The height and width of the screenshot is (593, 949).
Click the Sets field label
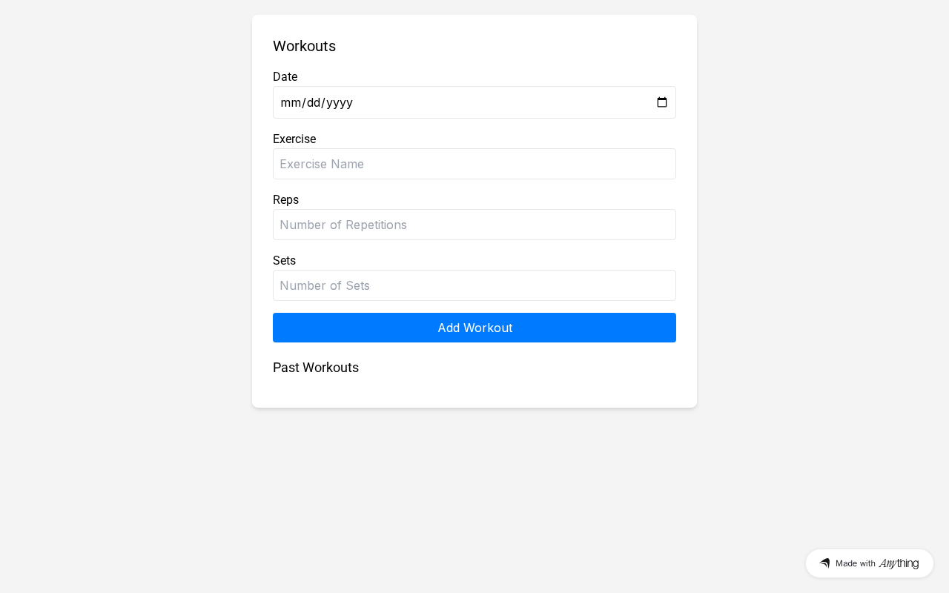(284, 260)
